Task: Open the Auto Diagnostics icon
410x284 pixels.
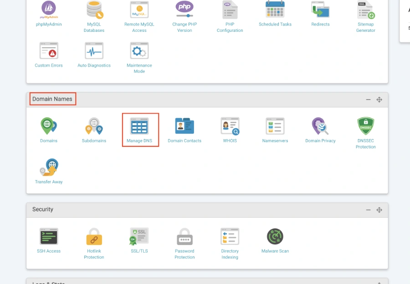Action: 94,51
